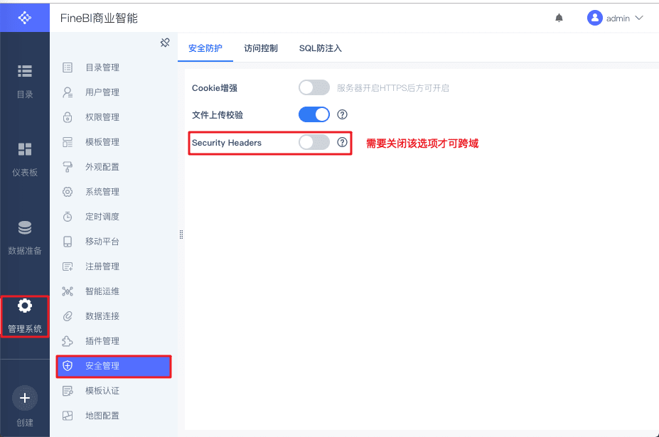This screenshot has width=659, height=437.
Task: Click the 安全管理 shield icon
Action: click(x=68, y=365)
